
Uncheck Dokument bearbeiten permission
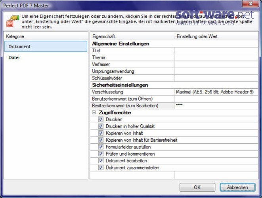tap(101, 161)
